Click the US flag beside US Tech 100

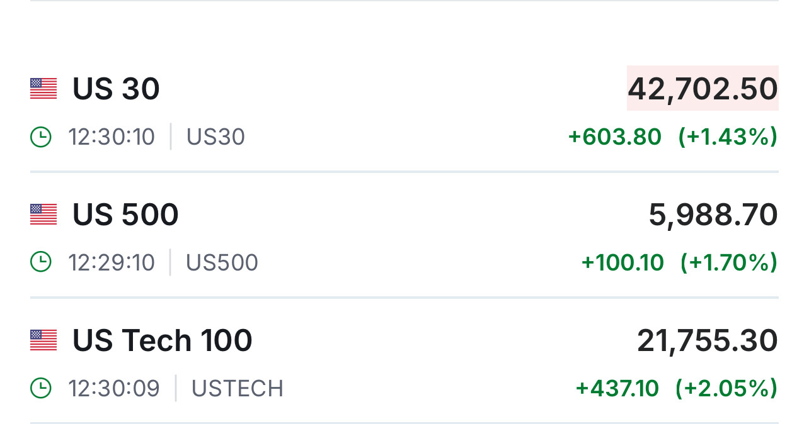[x=43, y=340]
